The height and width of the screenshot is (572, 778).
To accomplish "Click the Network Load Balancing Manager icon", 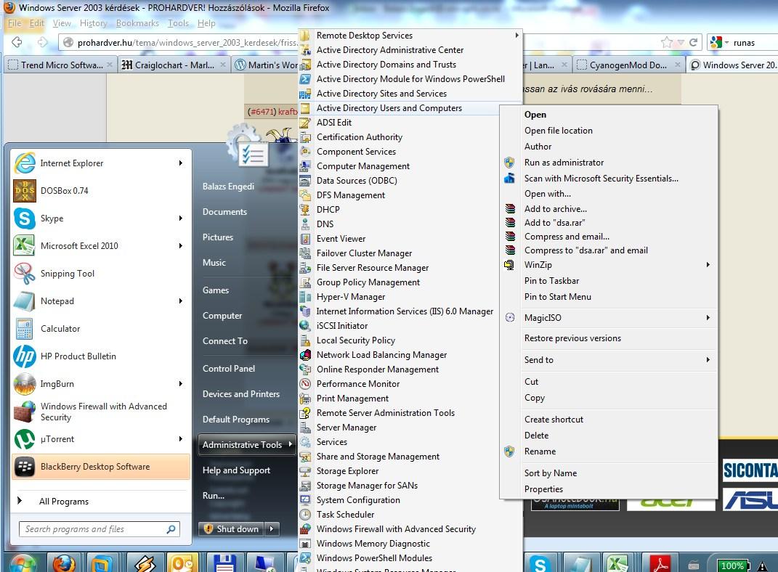I will (305, 355).
